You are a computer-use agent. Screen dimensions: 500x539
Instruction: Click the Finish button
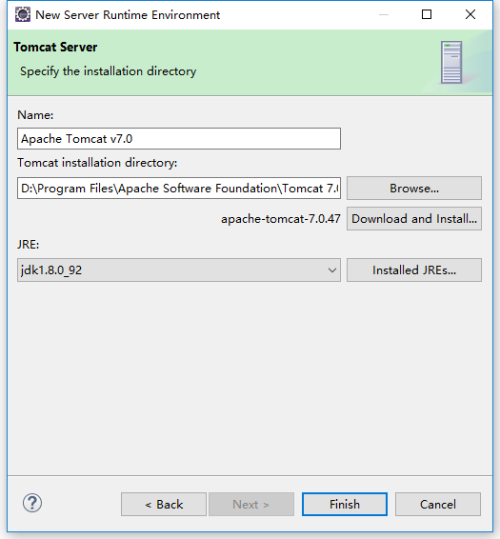click(x=345, y=505)
